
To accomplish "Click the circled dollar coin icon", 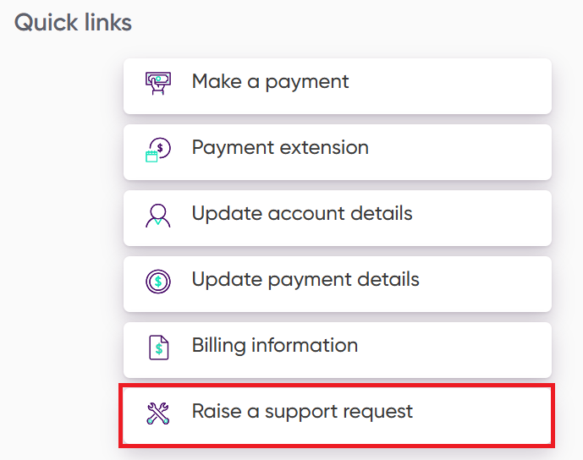I will click(158, 281).
